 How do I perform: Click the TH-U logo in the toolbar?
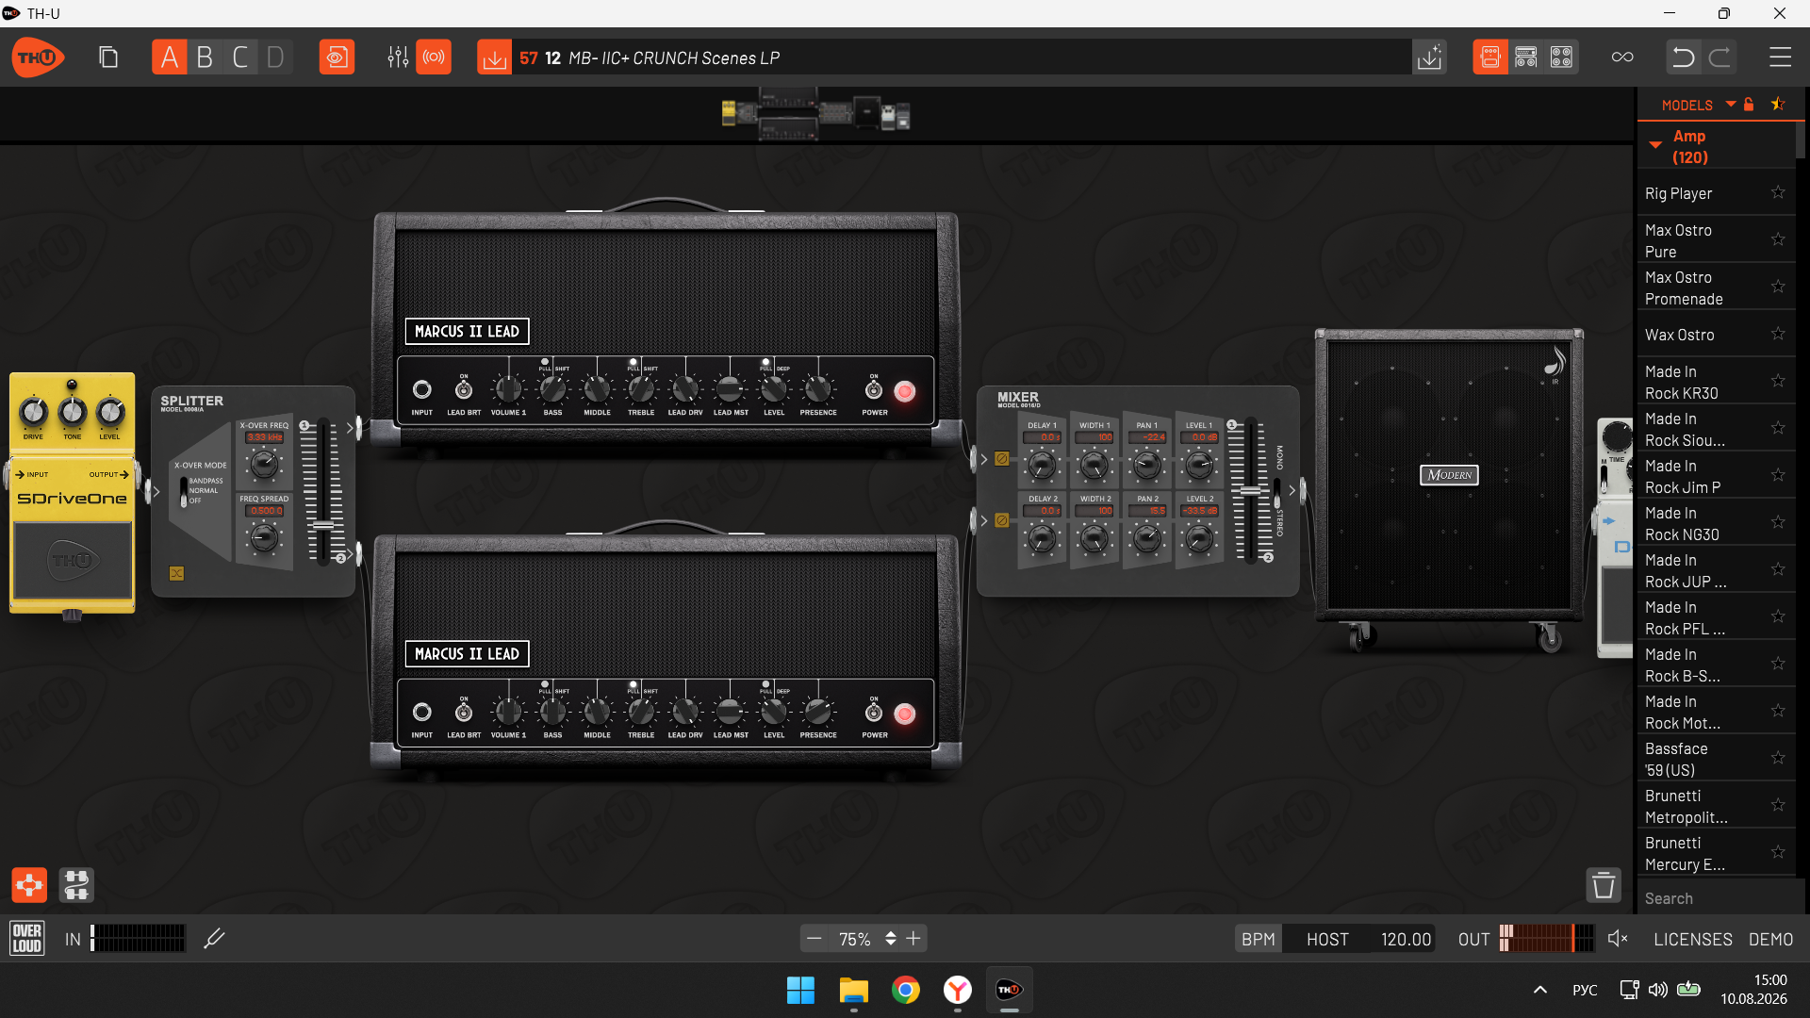point(38,57)
